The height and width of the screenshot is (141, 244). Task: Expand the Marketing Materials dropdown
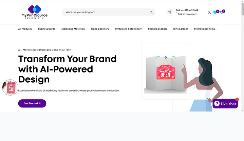point(74,29)
